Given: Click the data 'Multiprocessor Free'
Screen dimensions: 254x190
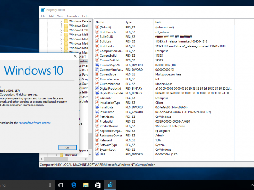Looking at the screenshot, I should [168, 74].
